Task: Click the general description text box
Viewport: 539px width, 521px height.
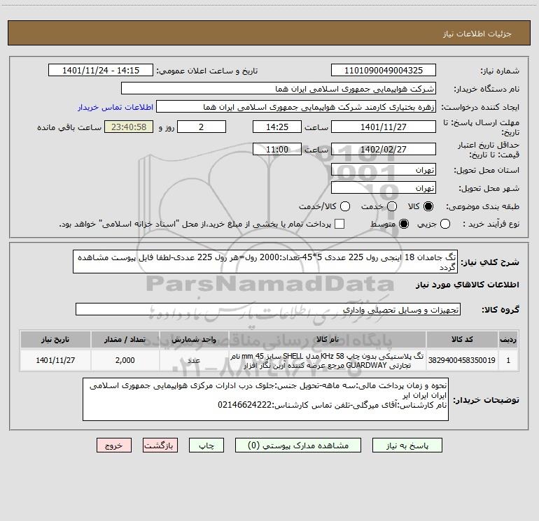Action: [x=265, y=262]
